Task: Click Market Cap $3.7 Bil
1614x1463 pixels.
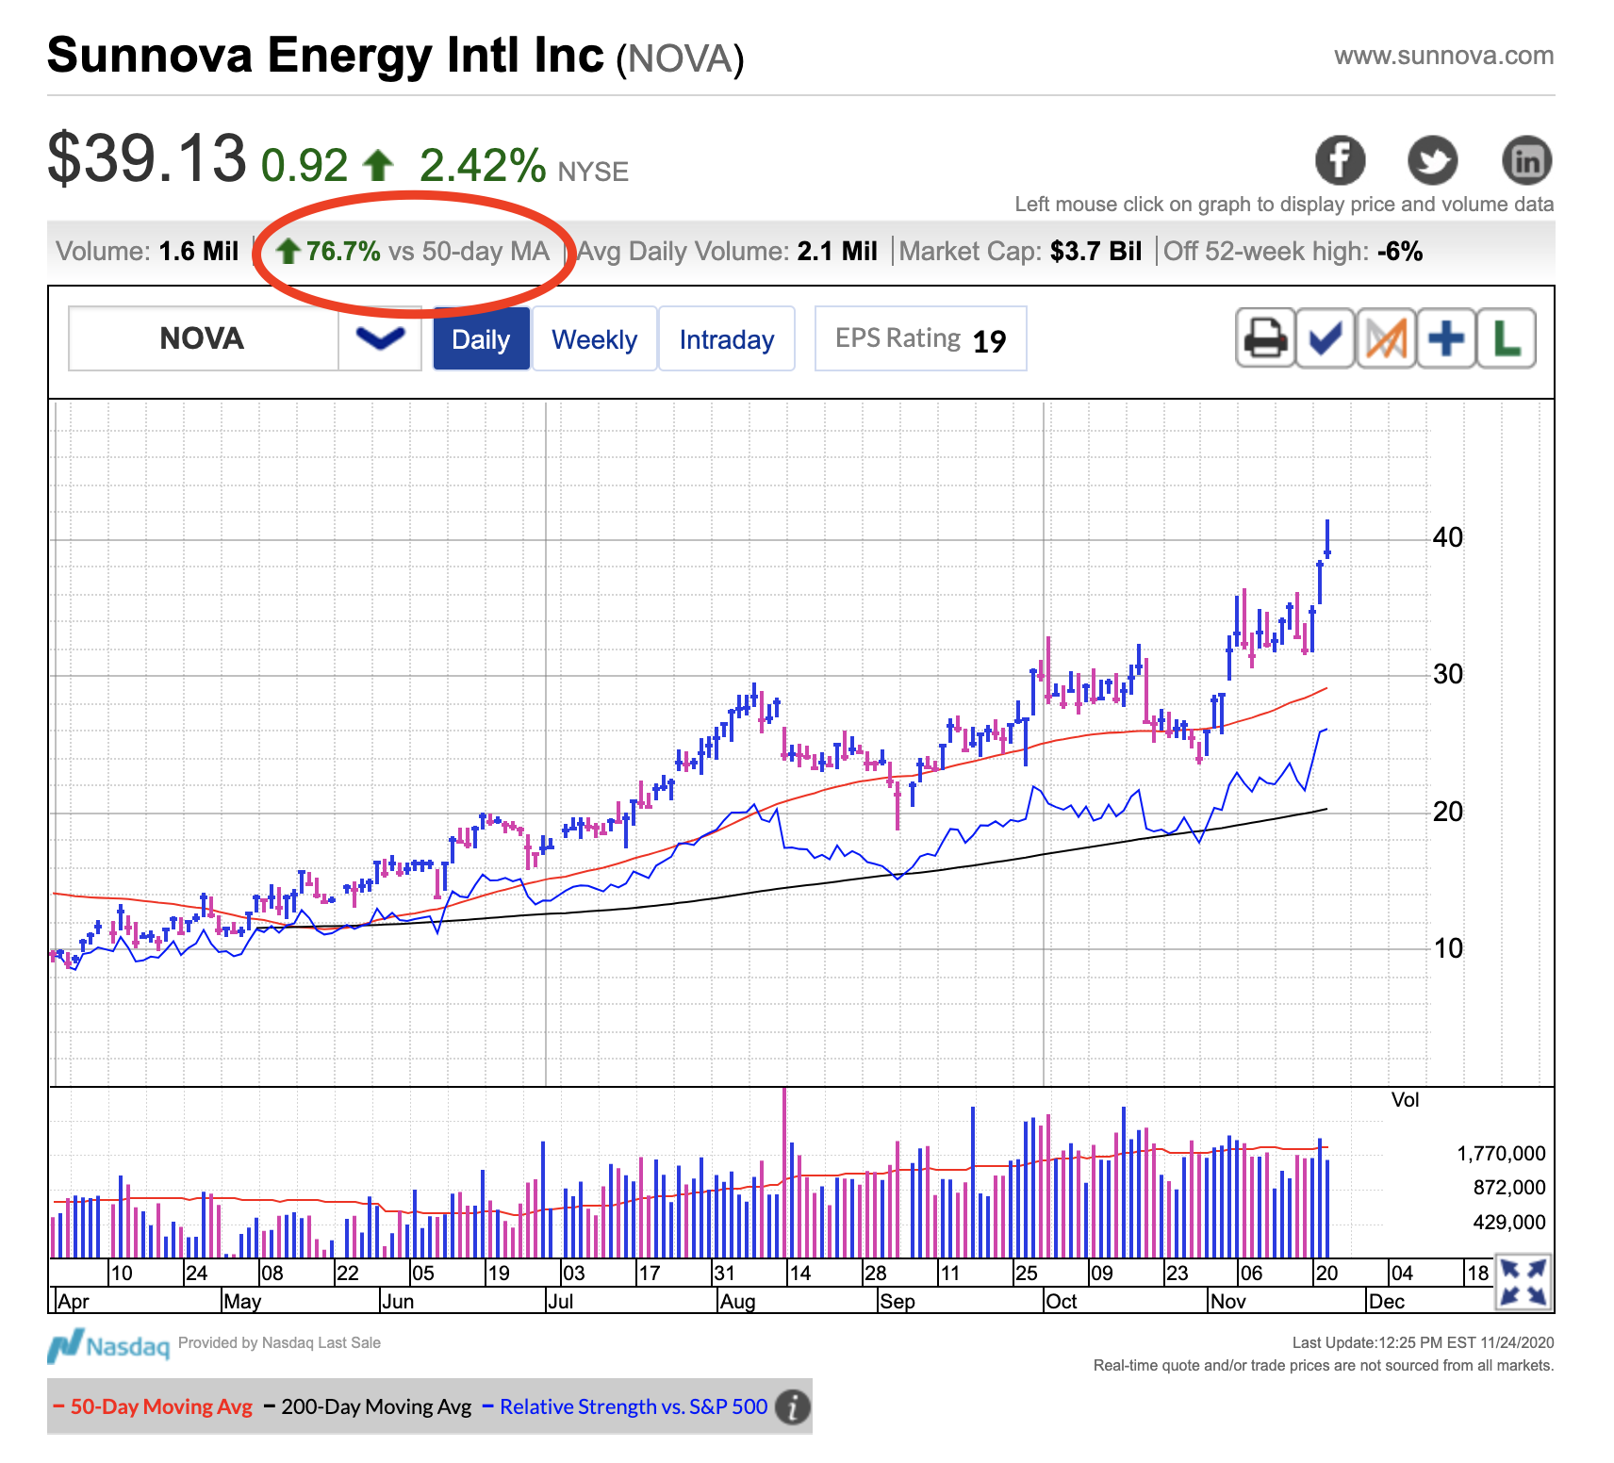Action: coord(1020,252)
